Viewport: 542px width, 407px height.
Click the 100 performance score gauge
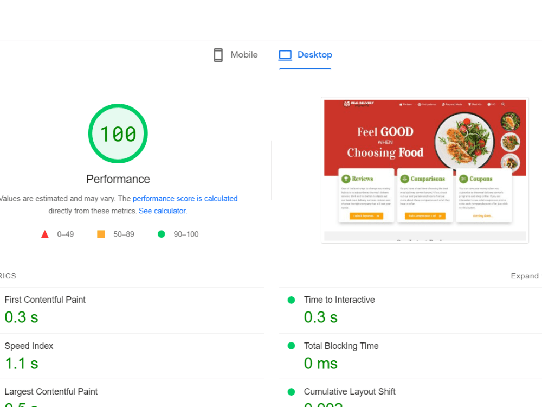pos(118,133)
